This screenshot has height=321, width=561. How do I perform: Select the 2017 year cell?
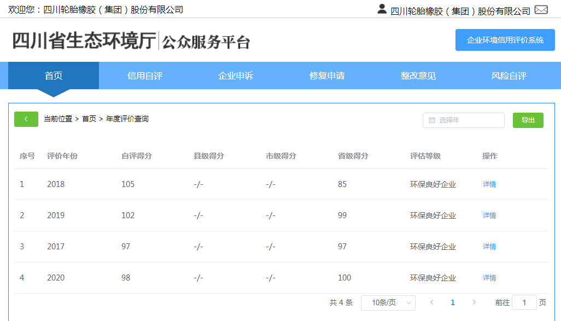click(x=56, y=247)
